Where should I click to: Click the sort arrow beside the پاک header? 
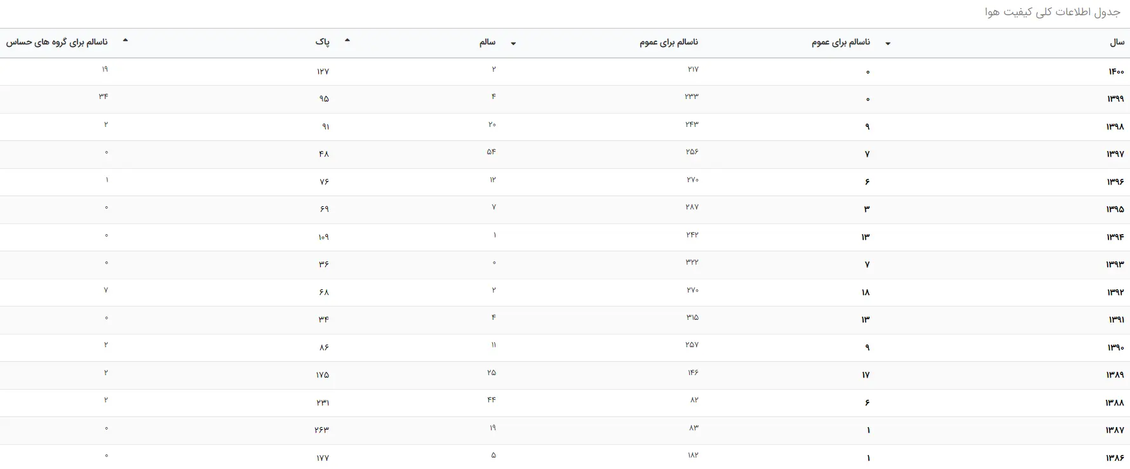pyautogui.click(x=347, y=40)
